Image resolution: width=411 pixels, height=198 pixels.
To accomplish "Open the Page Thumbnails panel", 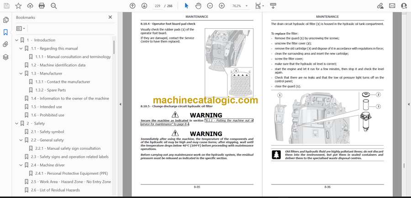I will click(5, 20).
